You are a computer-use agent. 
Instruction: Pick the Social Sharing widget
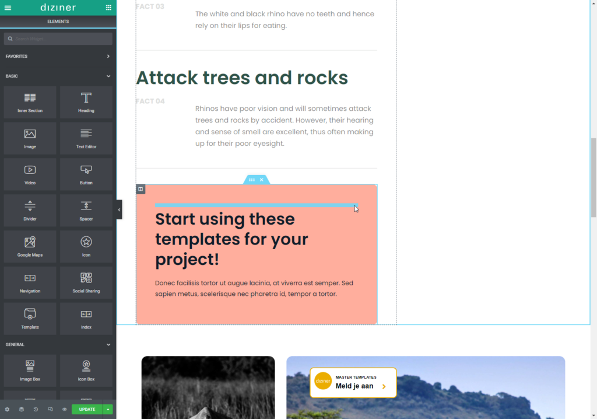86,283
